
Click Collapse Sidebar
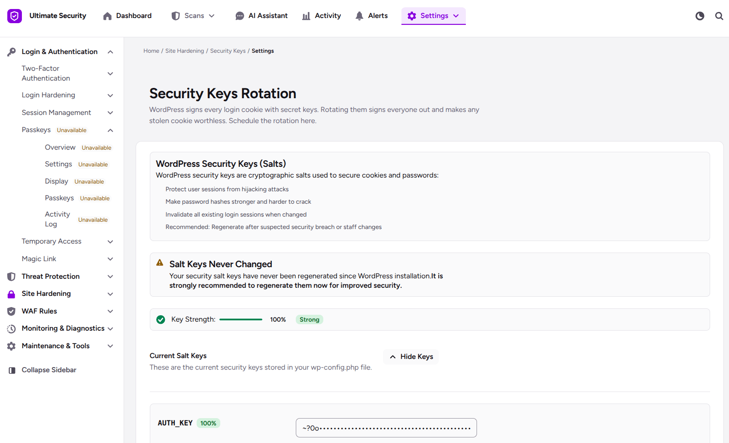[x=42, y=370]
